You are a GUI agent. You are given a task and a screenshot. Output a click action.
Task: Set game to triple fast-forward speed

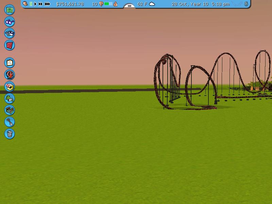click(x=47, y=4)
